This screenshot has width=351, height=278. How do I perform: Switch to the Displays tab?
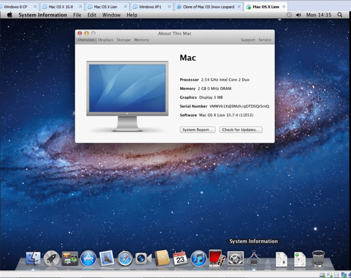click(105, 40)
